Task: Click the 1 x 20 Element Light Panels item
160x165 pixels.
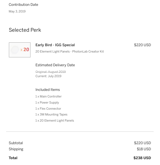Action: tap(55, 121)
